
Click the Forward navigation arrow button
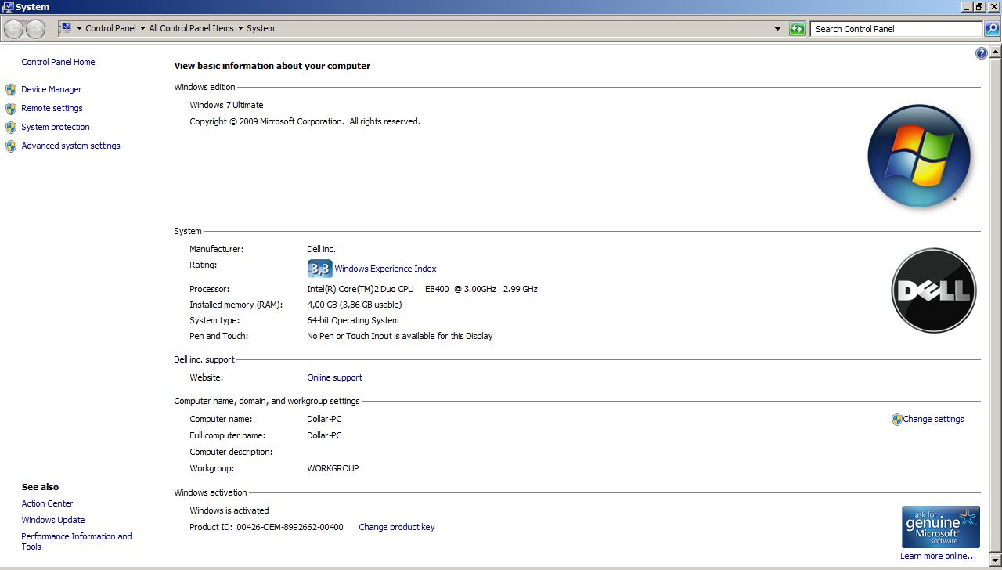(35, 29)
